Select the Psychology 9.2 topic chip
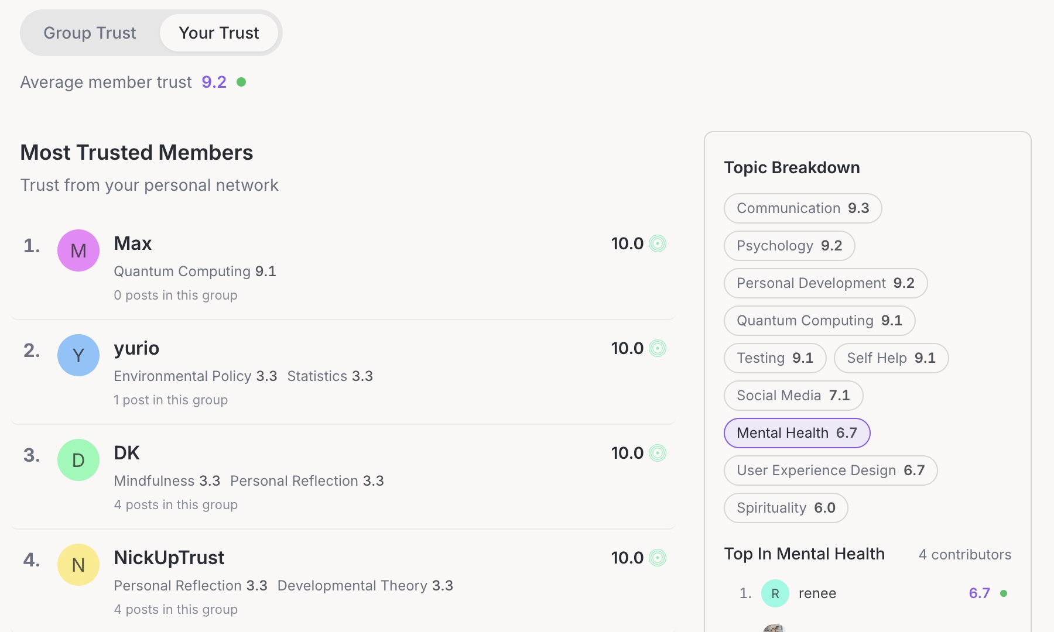Image resolution: width=1054 pixels, height=632 pixels. 789,246
